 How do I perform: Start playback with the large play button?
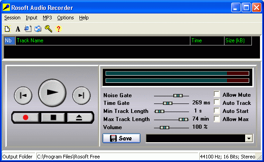[53, 93]
